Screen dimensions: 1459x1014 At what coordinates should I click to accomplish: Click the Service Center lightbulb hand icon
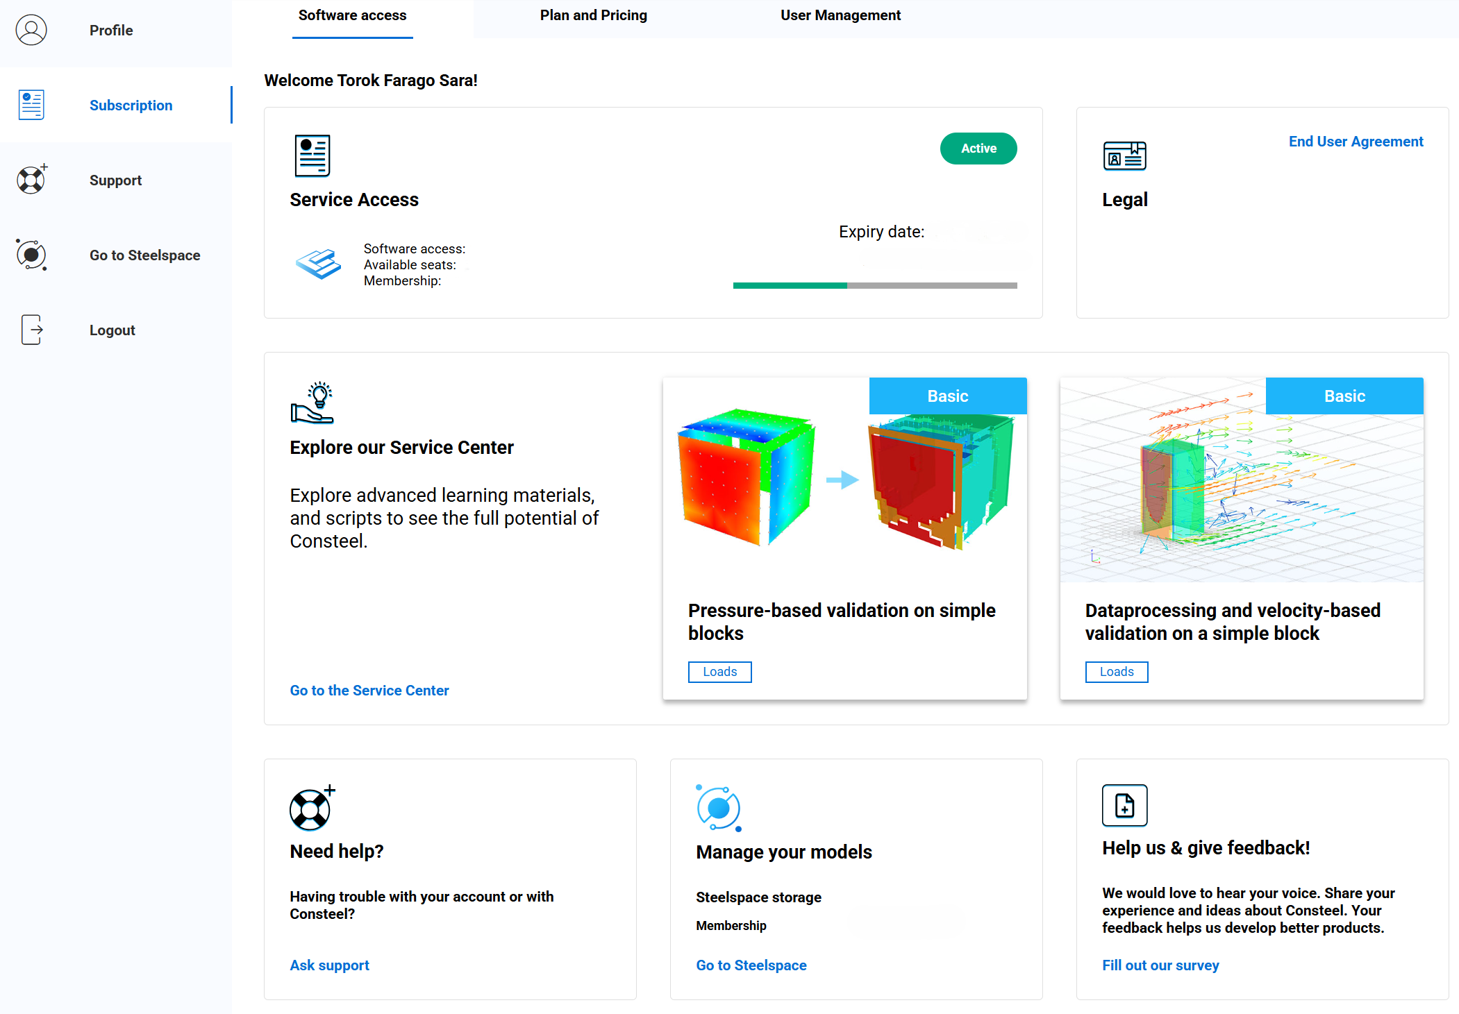(312, 402)
